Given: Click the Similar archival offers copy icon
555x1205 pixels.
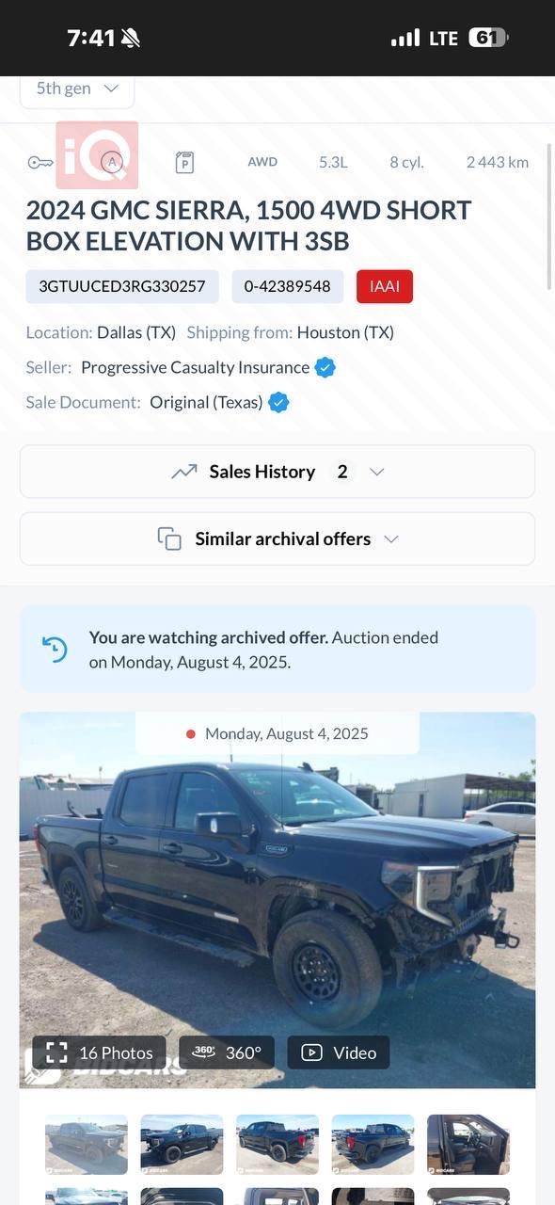Looking at the screenshot, I should click(167, 538).
